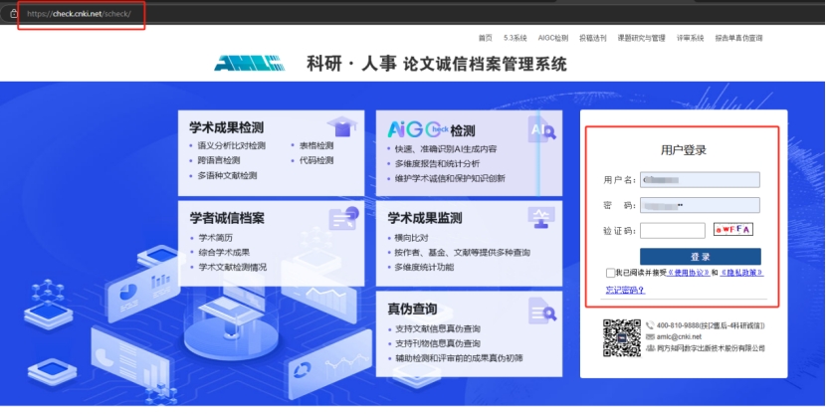Click the profile card icon in 学者诚信档案
Screen dimensions: 826x417
click(343, 219)
